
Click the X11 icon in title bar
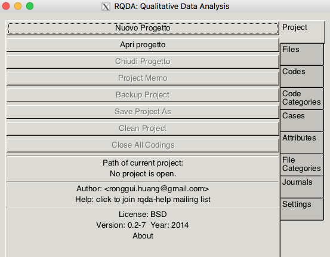point(106,7)
